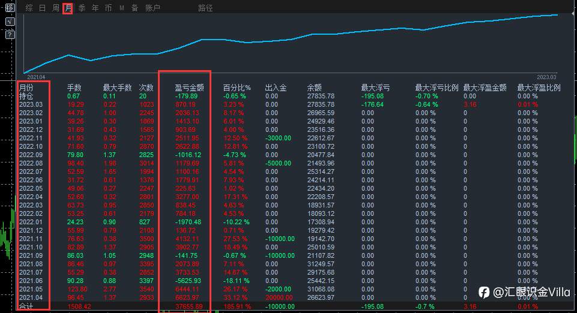The image size is (577, 313).
Task: Click the 最大手数 column header
Action: point(118,88)
